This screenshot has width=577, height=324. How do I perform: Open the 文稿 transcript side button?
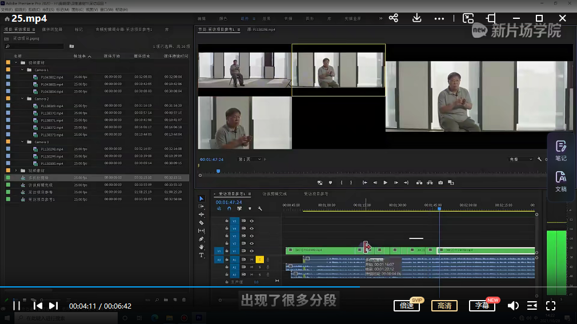[x=561, y=182]
